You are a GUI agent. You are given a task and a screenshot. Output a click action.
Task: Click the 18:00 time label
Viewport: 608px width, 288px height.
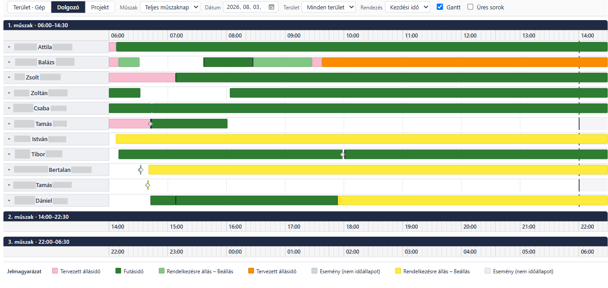point(353,227)
